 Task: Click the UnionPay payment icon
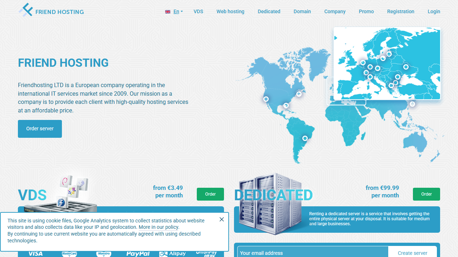coord(206,254)
